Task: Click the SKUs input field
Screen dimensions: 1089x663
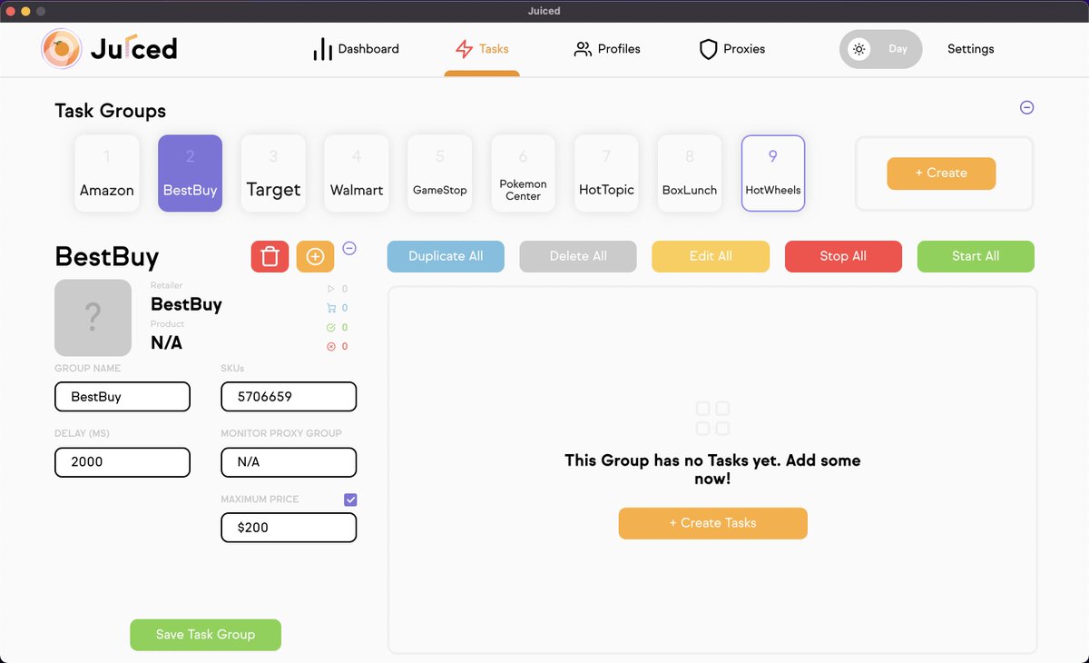Action: 289,397
